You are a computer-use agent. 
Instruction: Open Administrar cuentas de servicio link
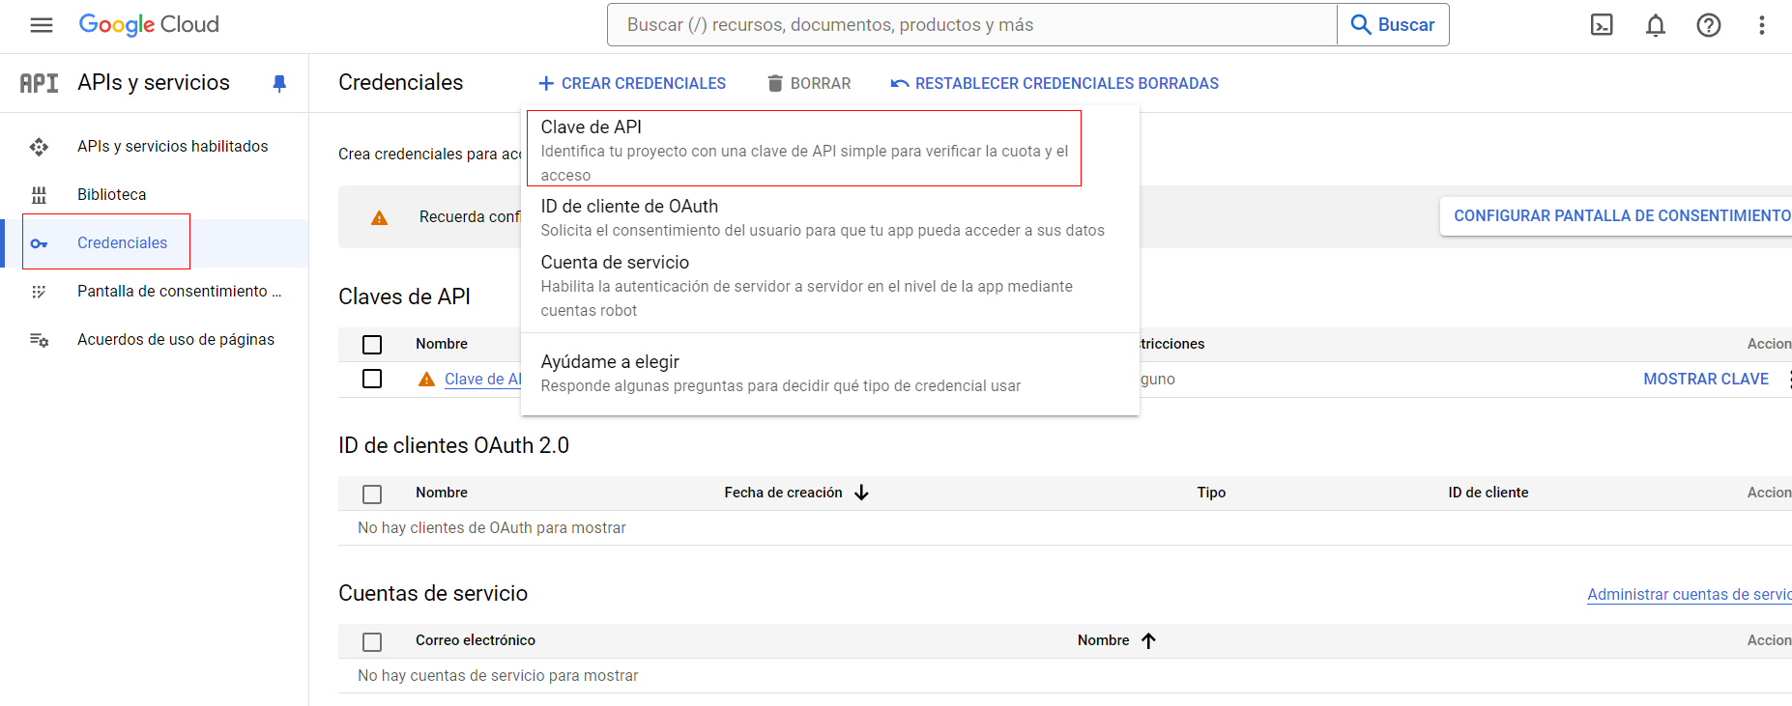click(1689, 595)
